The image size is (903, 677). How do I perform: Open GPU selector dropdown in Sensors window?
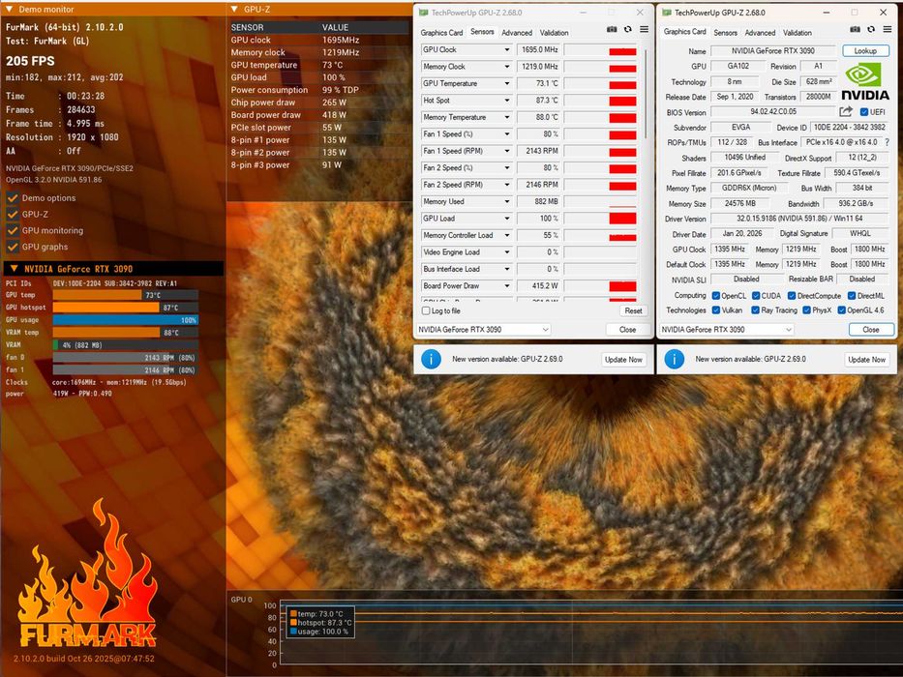click(484, 329)
